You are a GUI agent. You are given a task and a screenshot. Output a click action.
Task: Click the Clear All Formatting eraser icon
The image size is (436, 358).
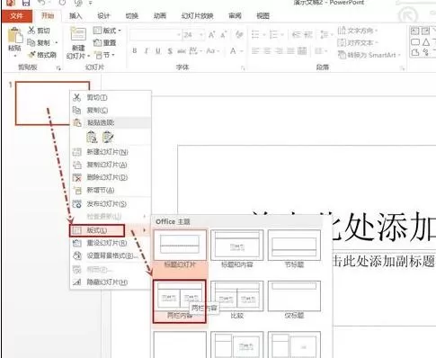click(x=239, y=35)
